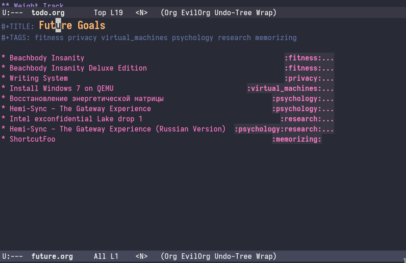
Task: Click the star bullet before Writing System
Action: tap(4, 78)
